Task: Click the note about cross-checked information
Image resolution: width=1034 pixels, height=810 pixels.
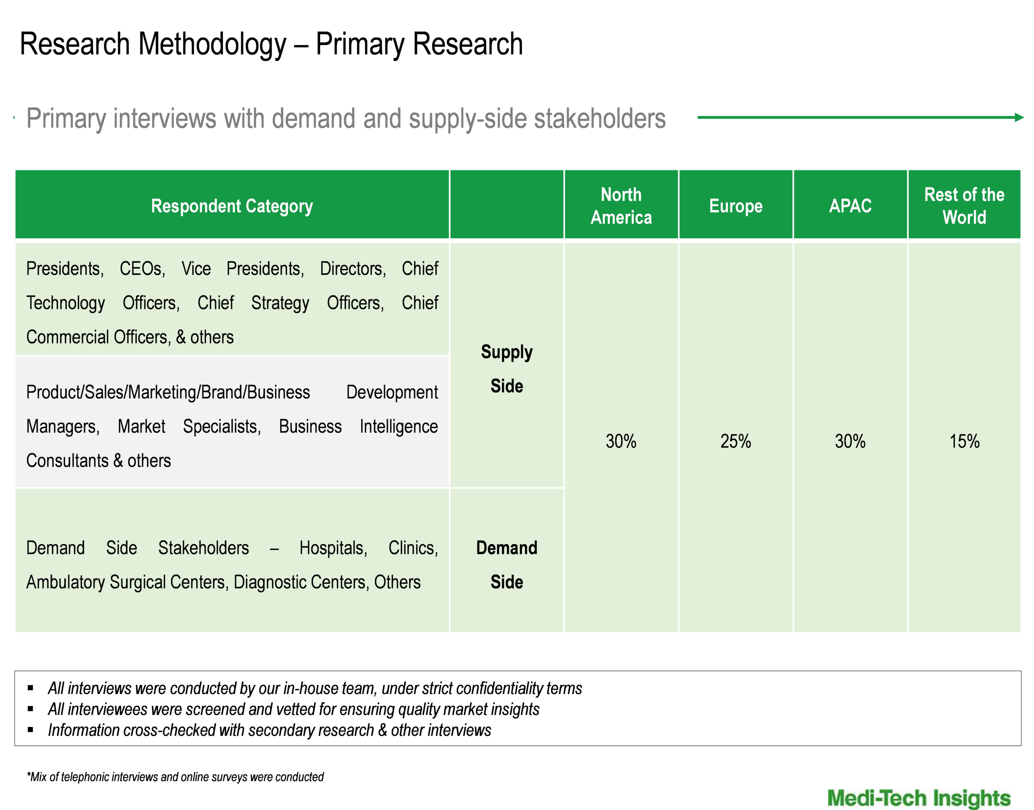Action: [269, 730]
